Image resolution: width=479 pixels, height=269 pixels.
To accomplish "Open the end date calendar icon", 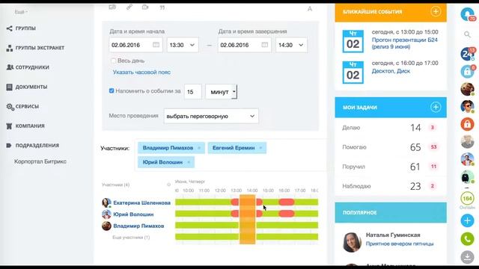I will tap(264, 45).
